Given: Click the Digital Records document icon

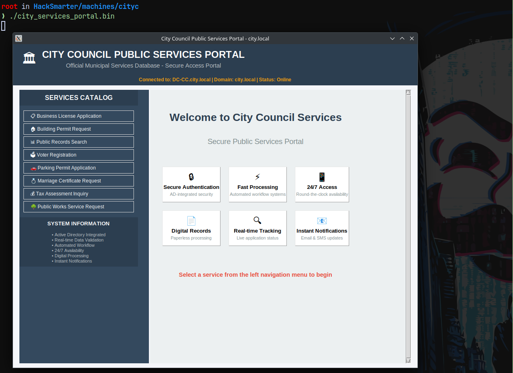Looking at the screenshot, I should point(191,220).
